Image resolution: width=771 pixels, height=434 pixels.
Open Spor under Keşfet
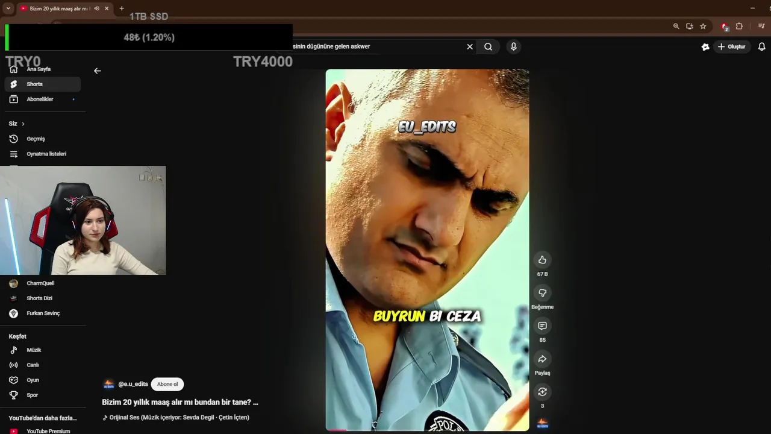coord(42,395)
